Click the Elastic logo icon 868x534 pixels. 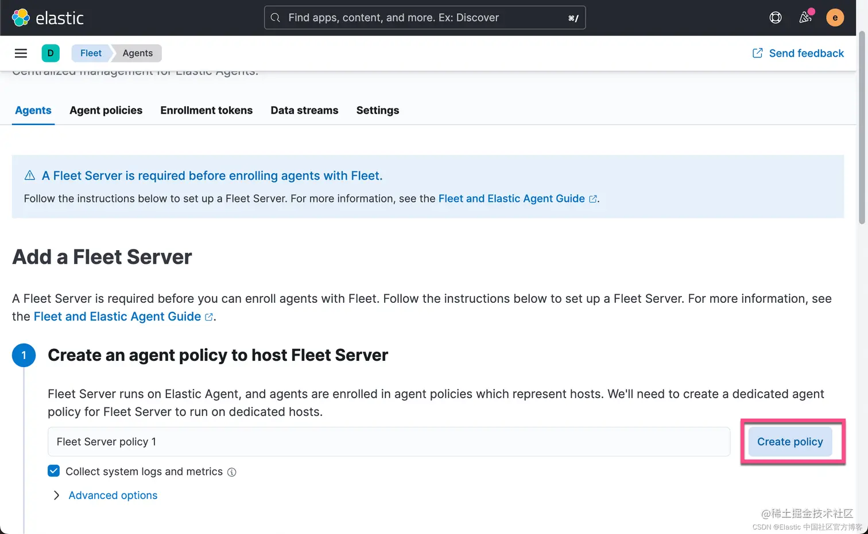21,18
